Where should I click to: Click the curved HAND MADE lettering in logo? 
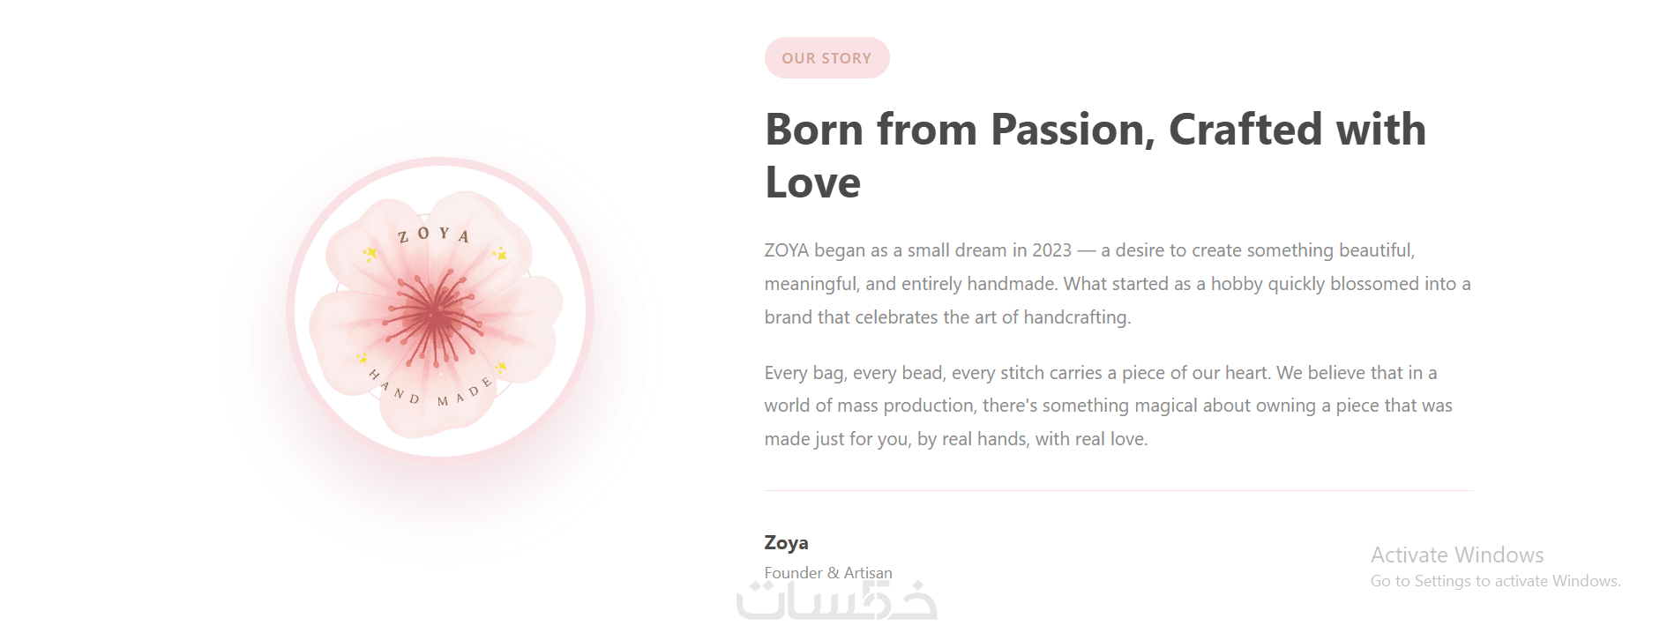pos(430,394)
